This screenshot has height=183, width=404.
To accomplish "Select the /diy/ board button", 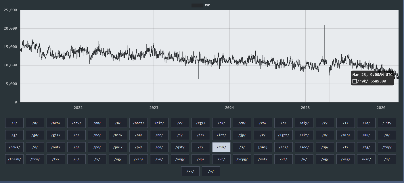I will (x=304, y=123).
